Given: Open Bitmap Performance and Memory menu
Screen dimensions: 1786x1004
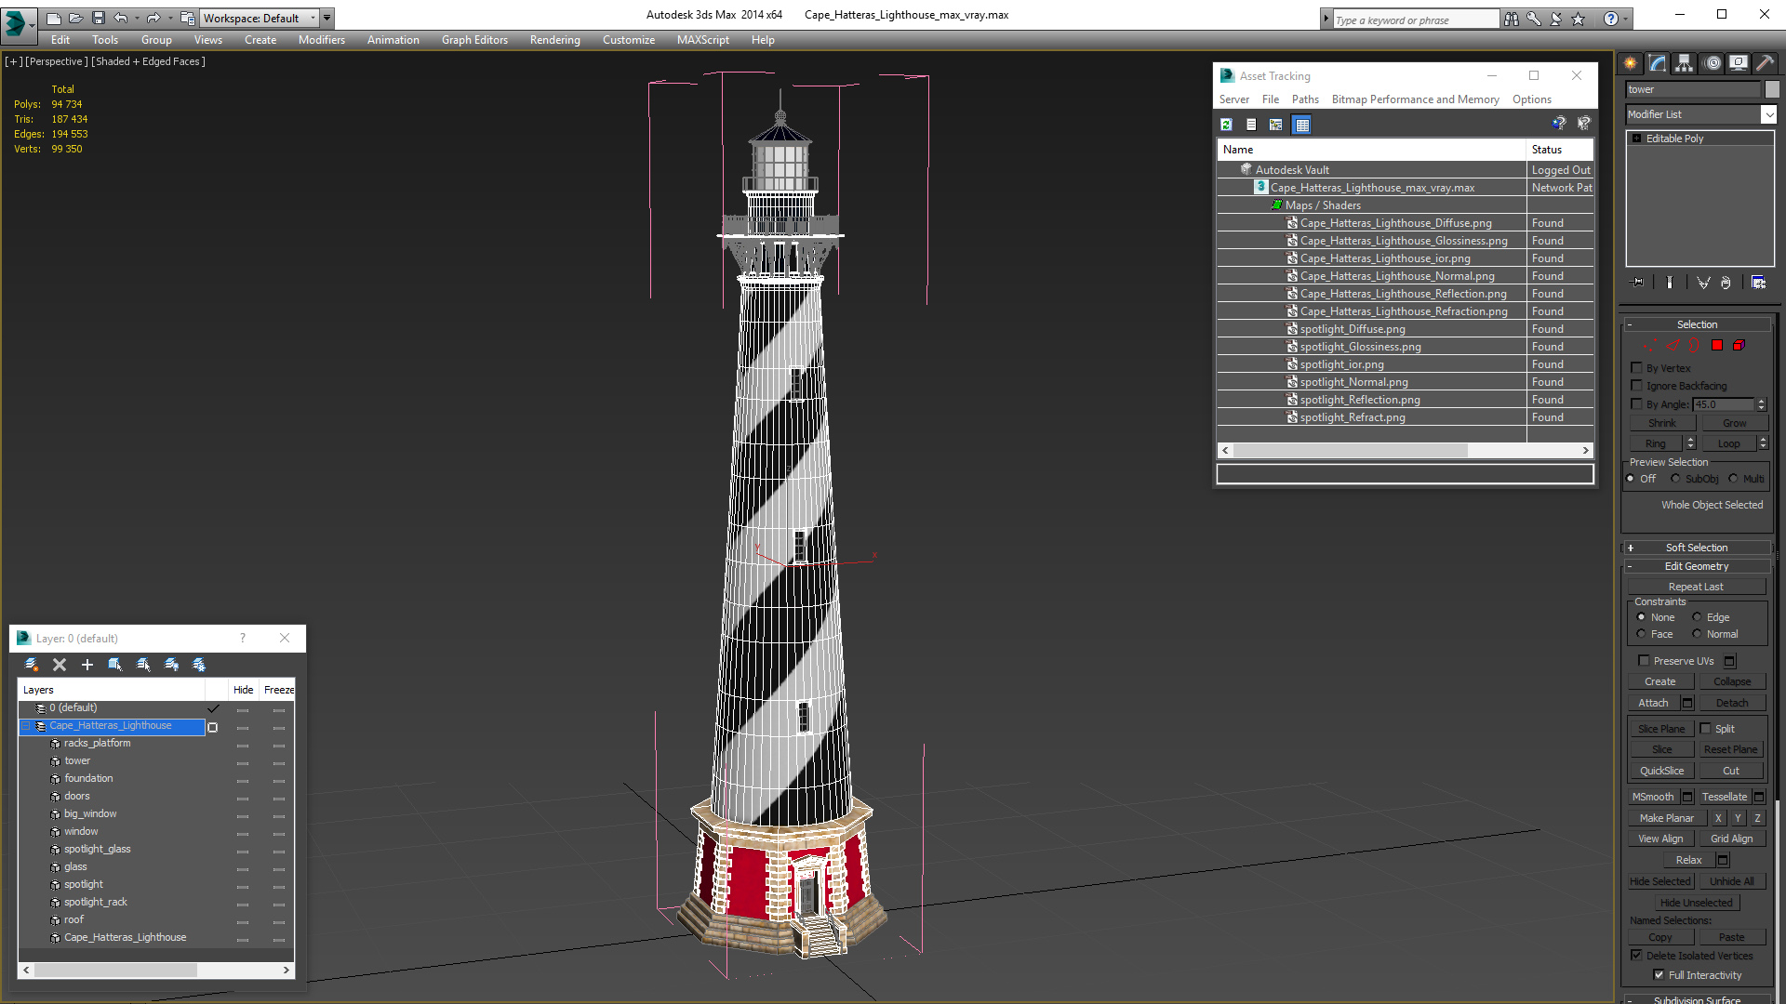Looking at the screenshot, I should pos(1415,99).
